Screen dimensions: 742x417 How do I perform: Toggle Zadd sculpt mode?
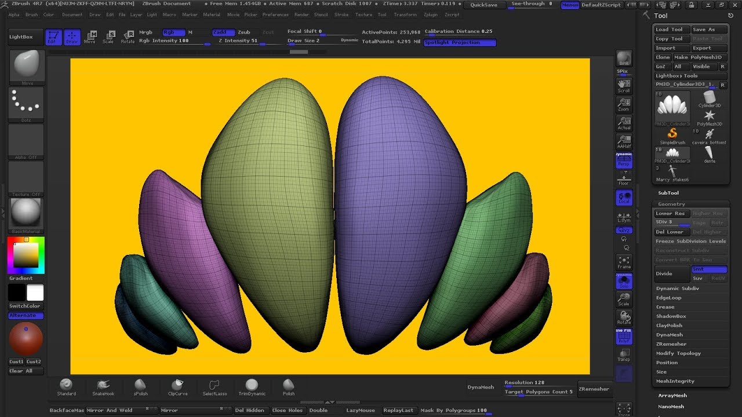pyautogui.click(x=223, y=32)
